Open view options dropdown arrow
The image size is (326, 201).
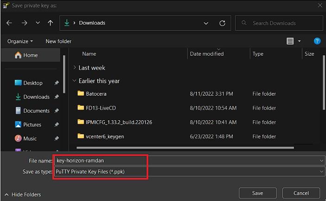click(299, 41)
